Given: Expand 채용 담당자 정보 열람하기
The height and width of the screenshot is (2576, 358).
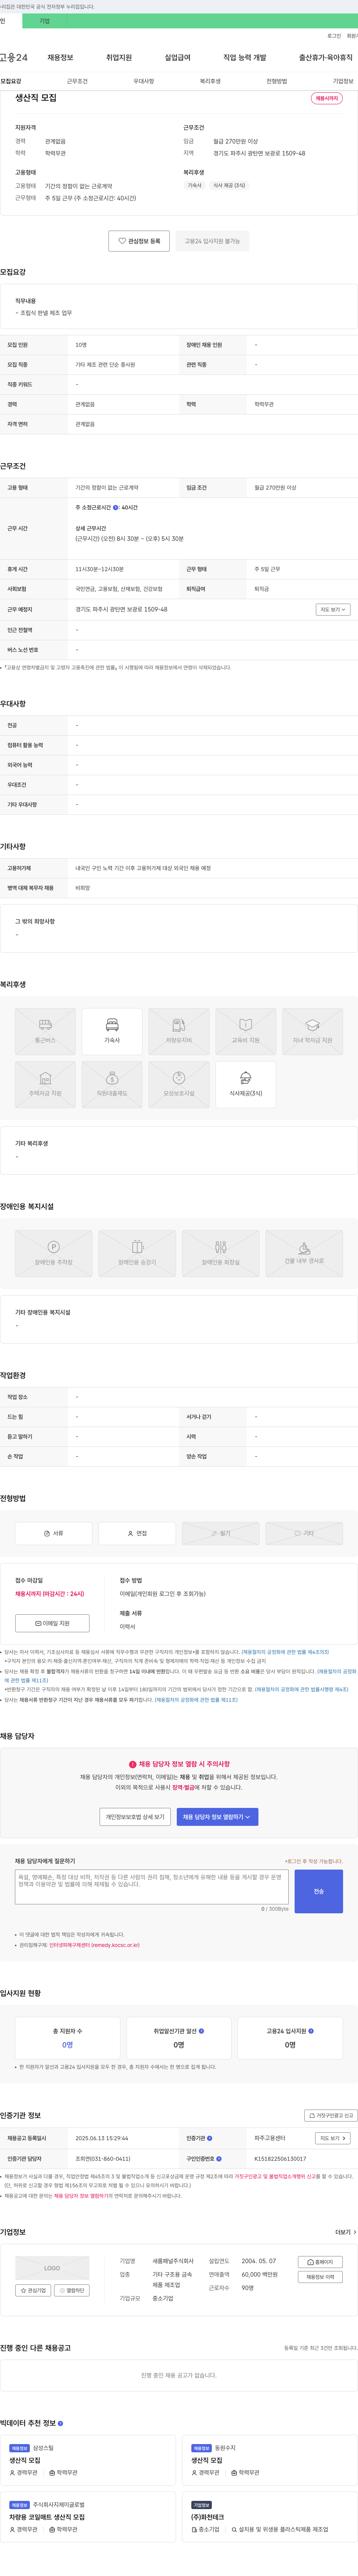Looking at the screenshot, I should pyautogui.click(x=217, y=1816).
